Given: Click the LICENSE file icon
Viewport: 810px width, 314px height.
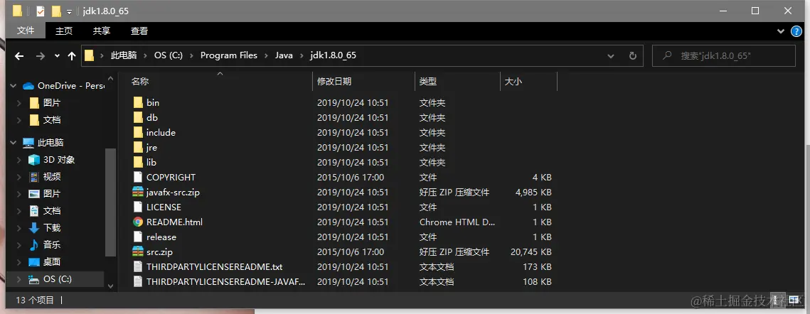Looking at the screenshot, I should (x=138, y=207).
